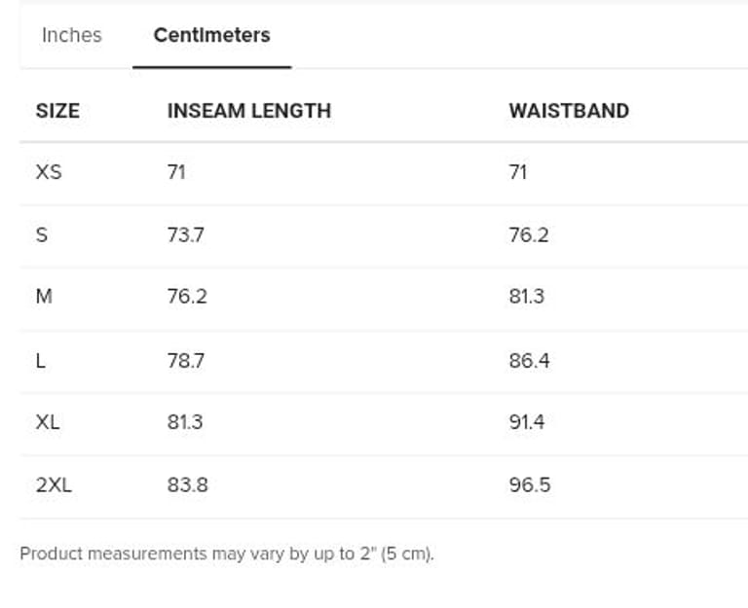The height and width of the screenshot is (608, 748).
Task: Click the INSEAM LENGTH column header
Action: tap(248, 111)
